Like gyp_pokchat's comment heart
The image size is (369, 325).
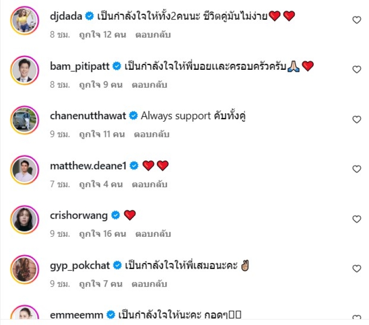click(x=357, y=269)
